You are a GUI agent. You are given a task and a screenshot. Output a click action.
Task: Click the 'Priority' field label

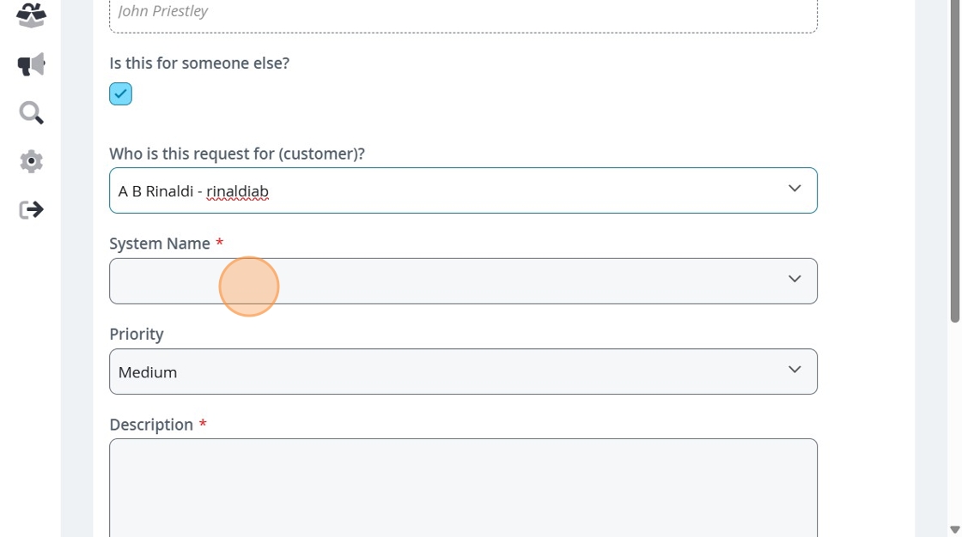coord(137,335)
